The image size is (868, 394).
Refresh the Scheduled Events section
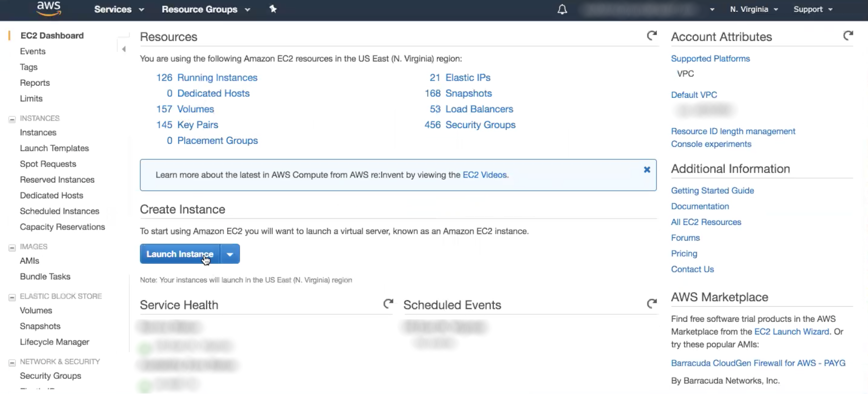tap(652, 304)
